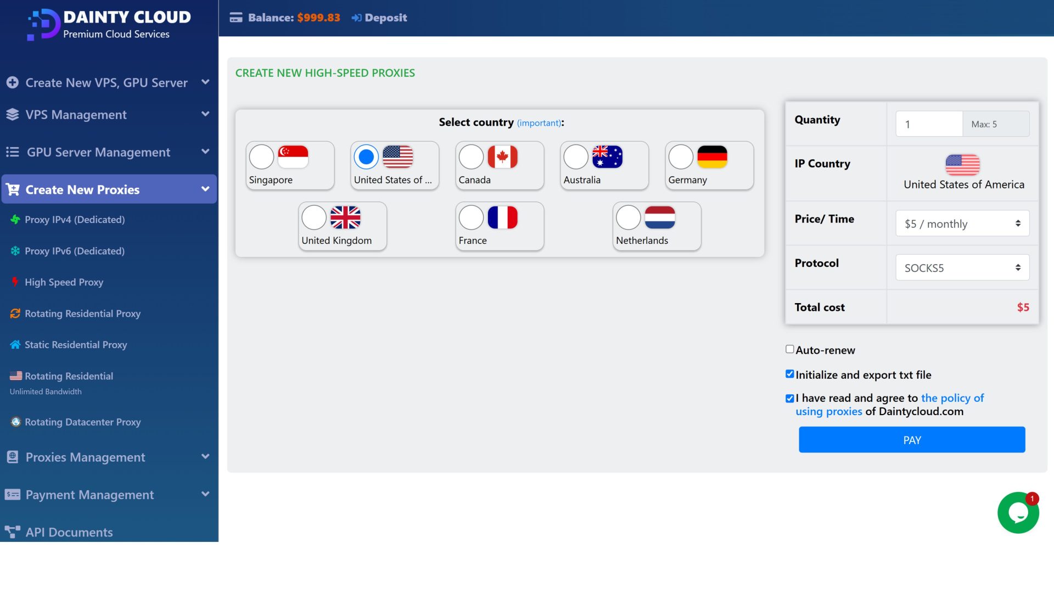Viewport: 1054px width, 593px height.
Task: Click the icon beside Proxies Management
Action: 13,457
